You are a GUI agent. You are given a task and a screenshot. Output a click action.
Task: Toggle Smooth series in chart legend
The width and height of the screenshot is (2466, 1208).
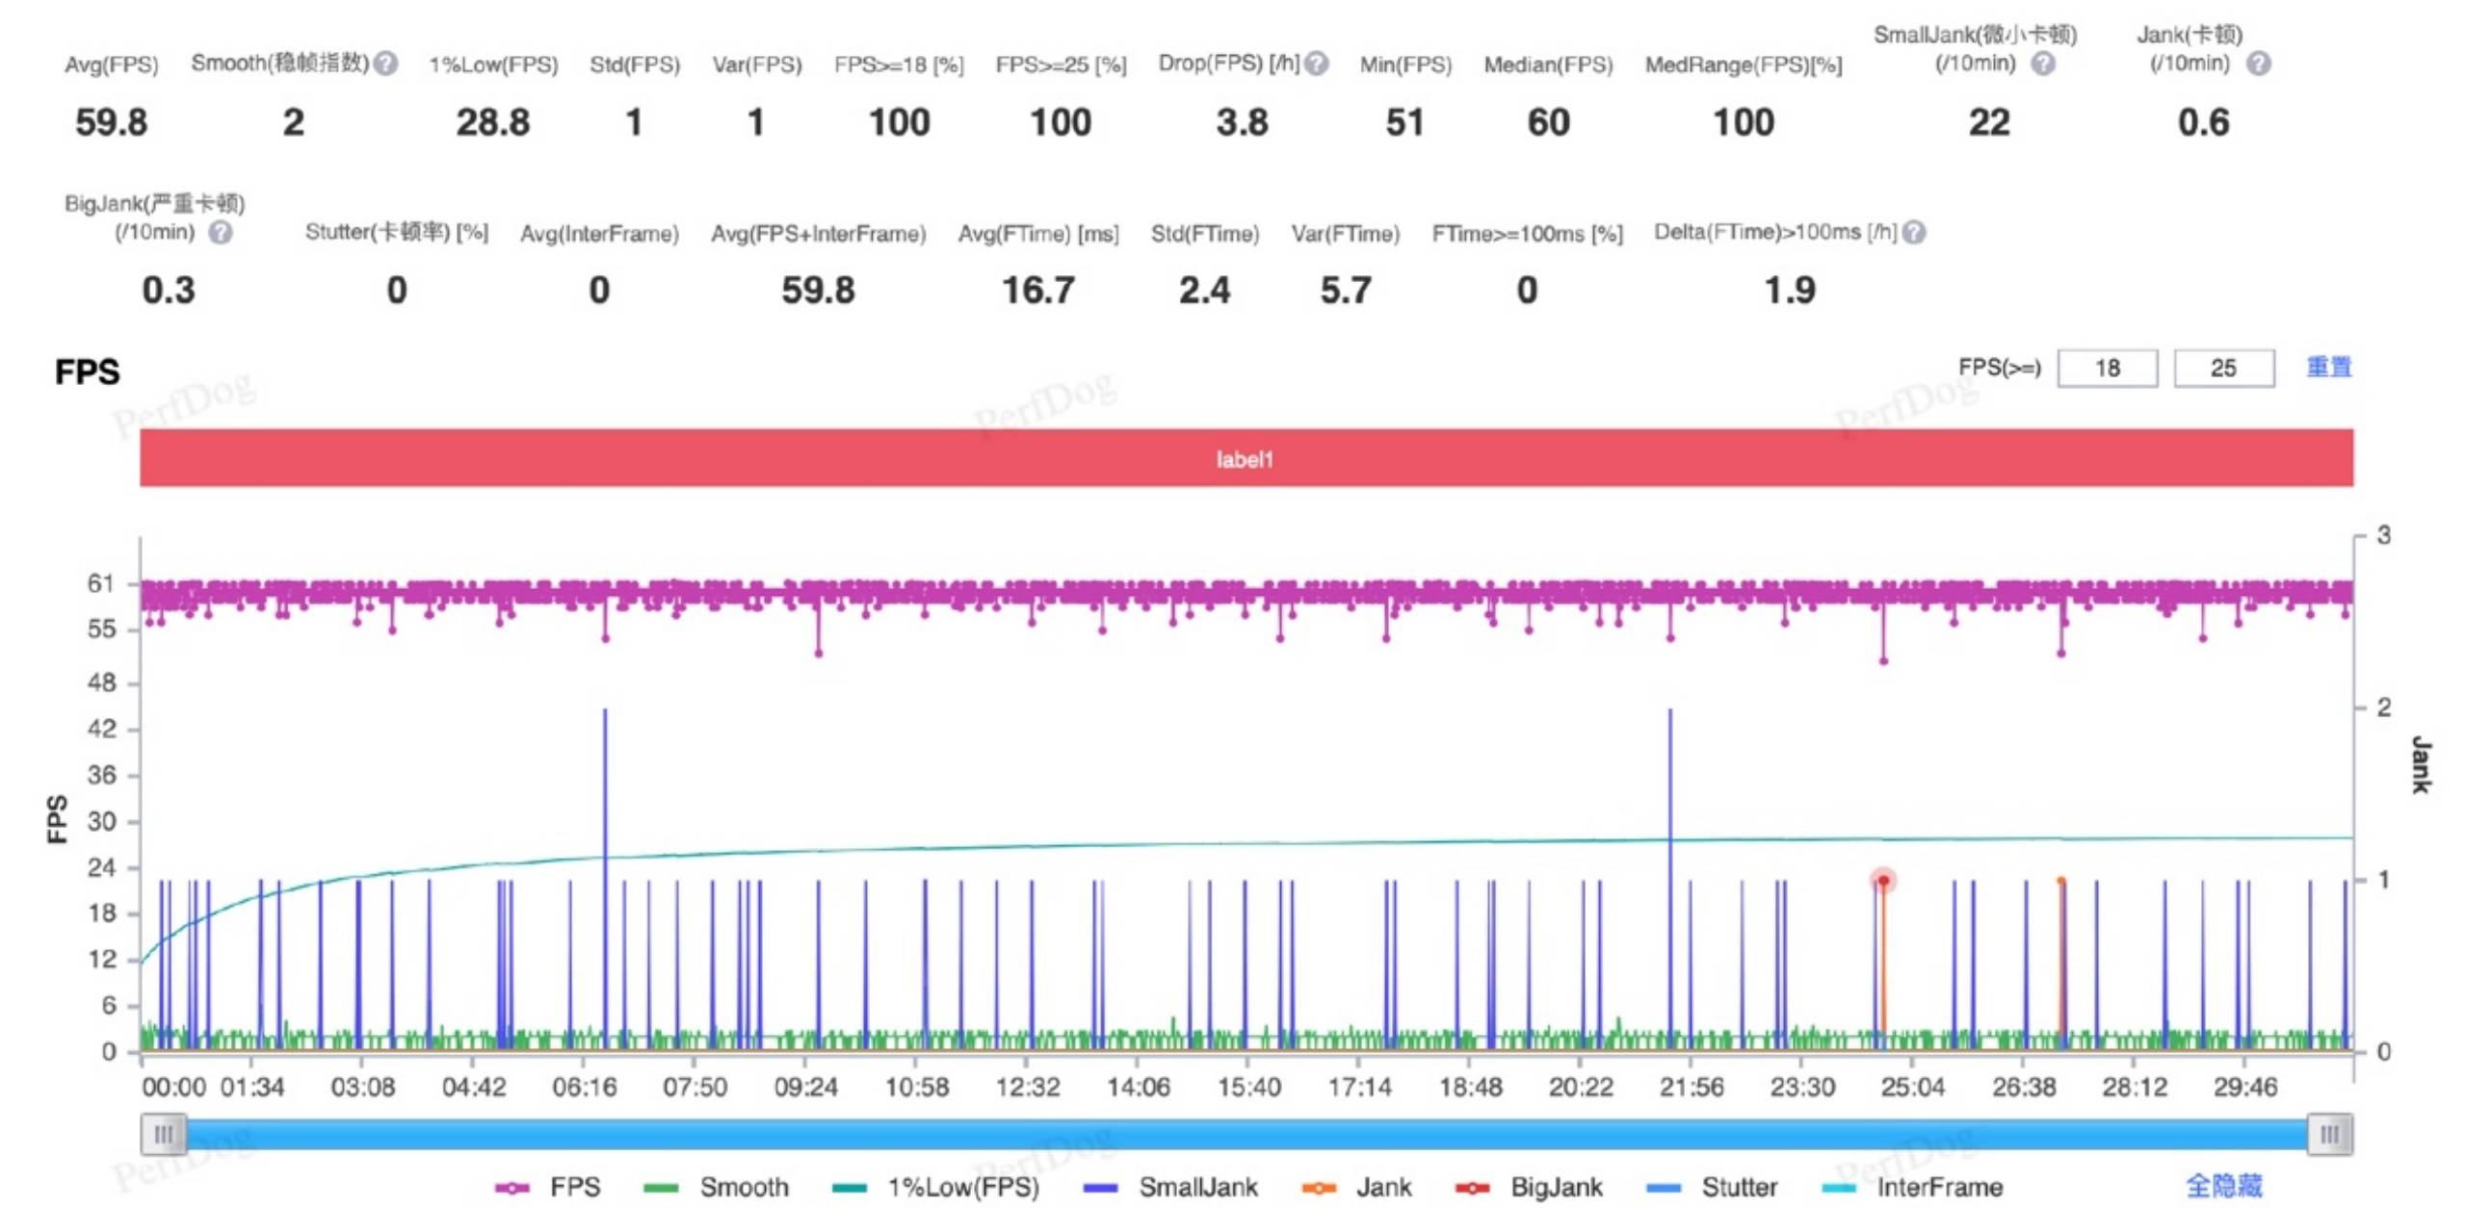716,1187
